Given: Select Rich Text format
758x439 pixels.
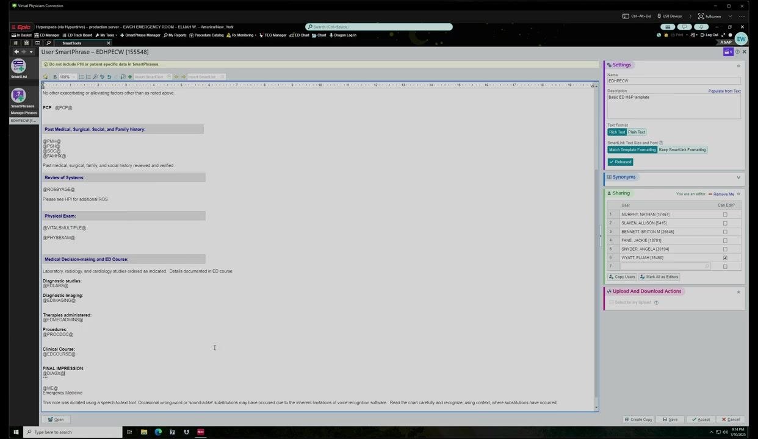Looking at the screenshot, I should pyautogui.click(x=617, y=132).
